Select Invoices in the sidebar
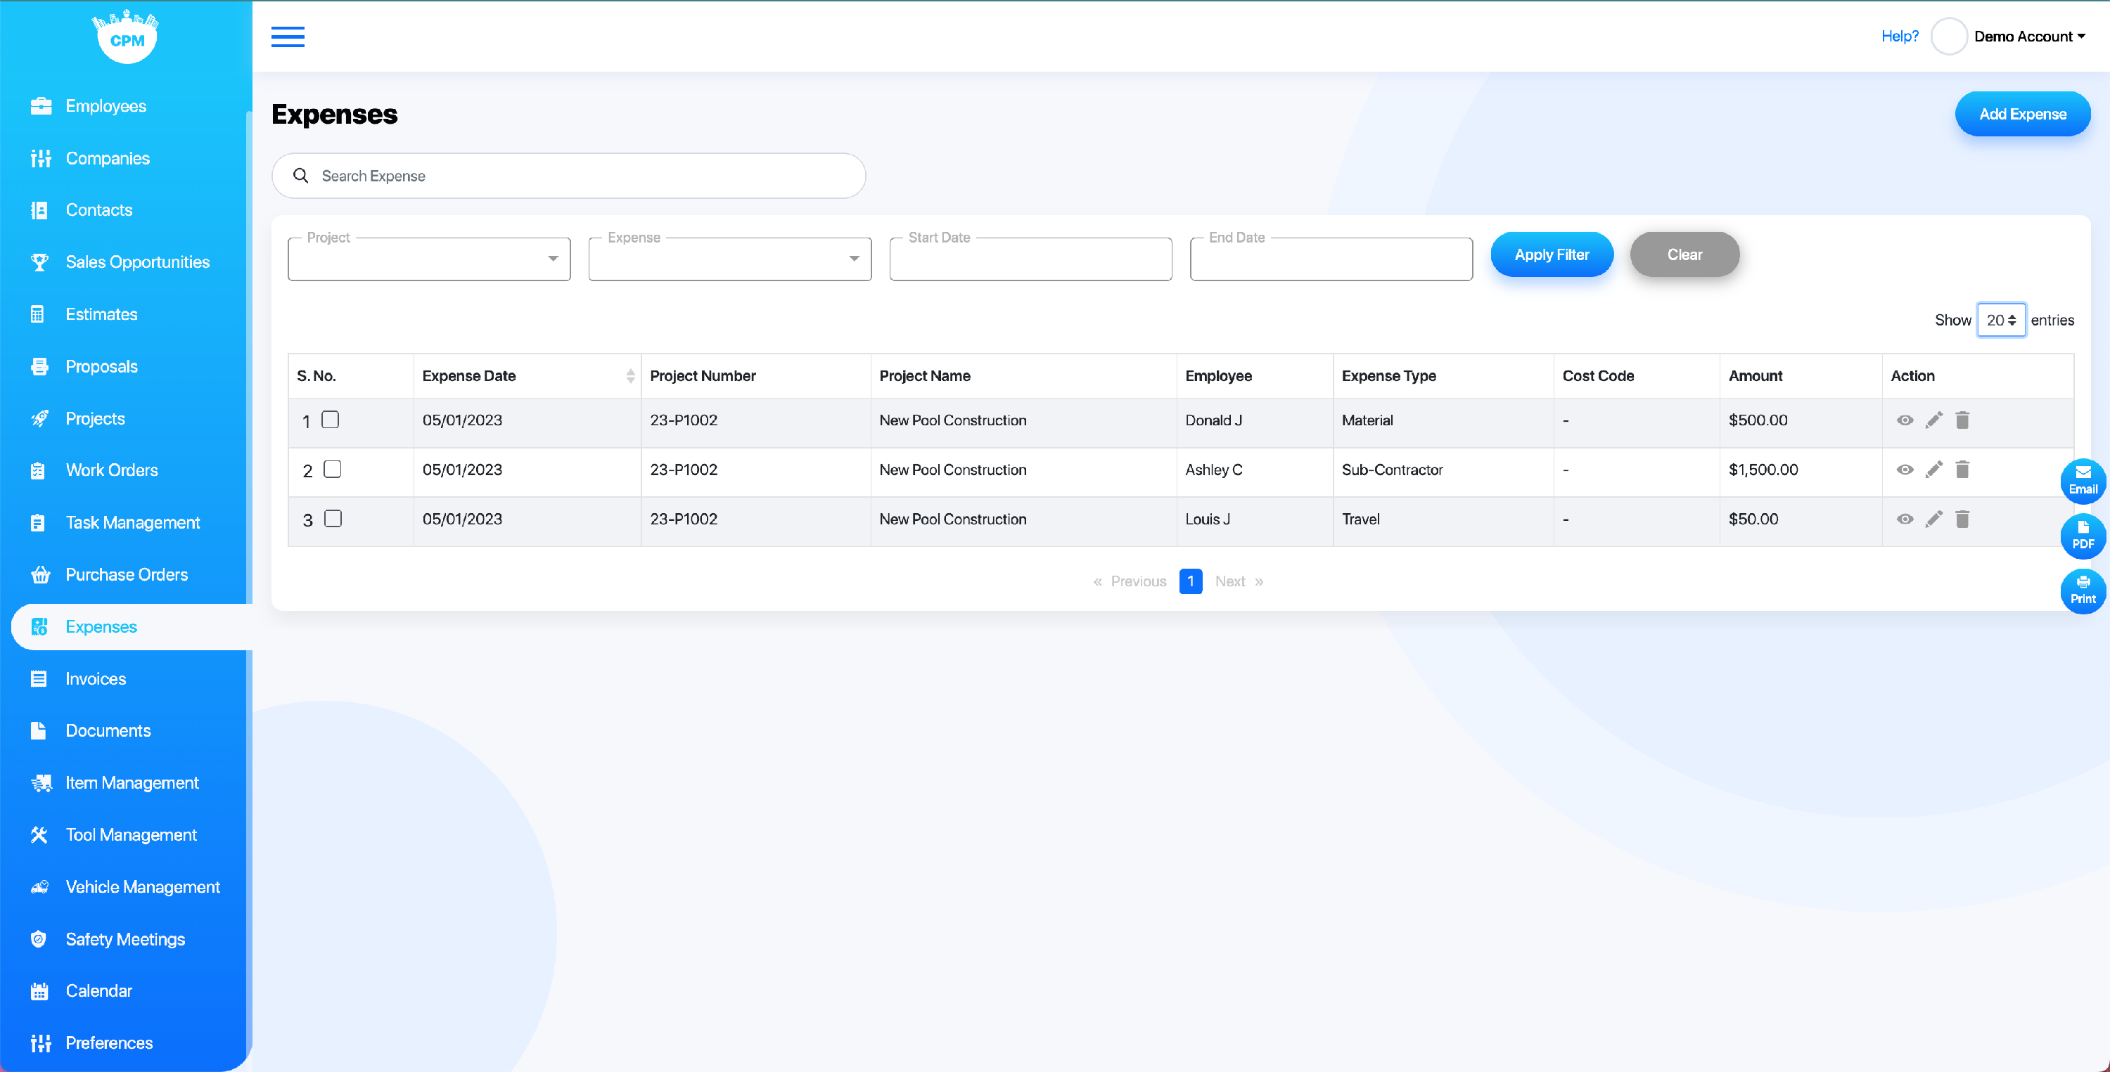The height and width of the screenshot is (1072, 2110). point(95,679)
